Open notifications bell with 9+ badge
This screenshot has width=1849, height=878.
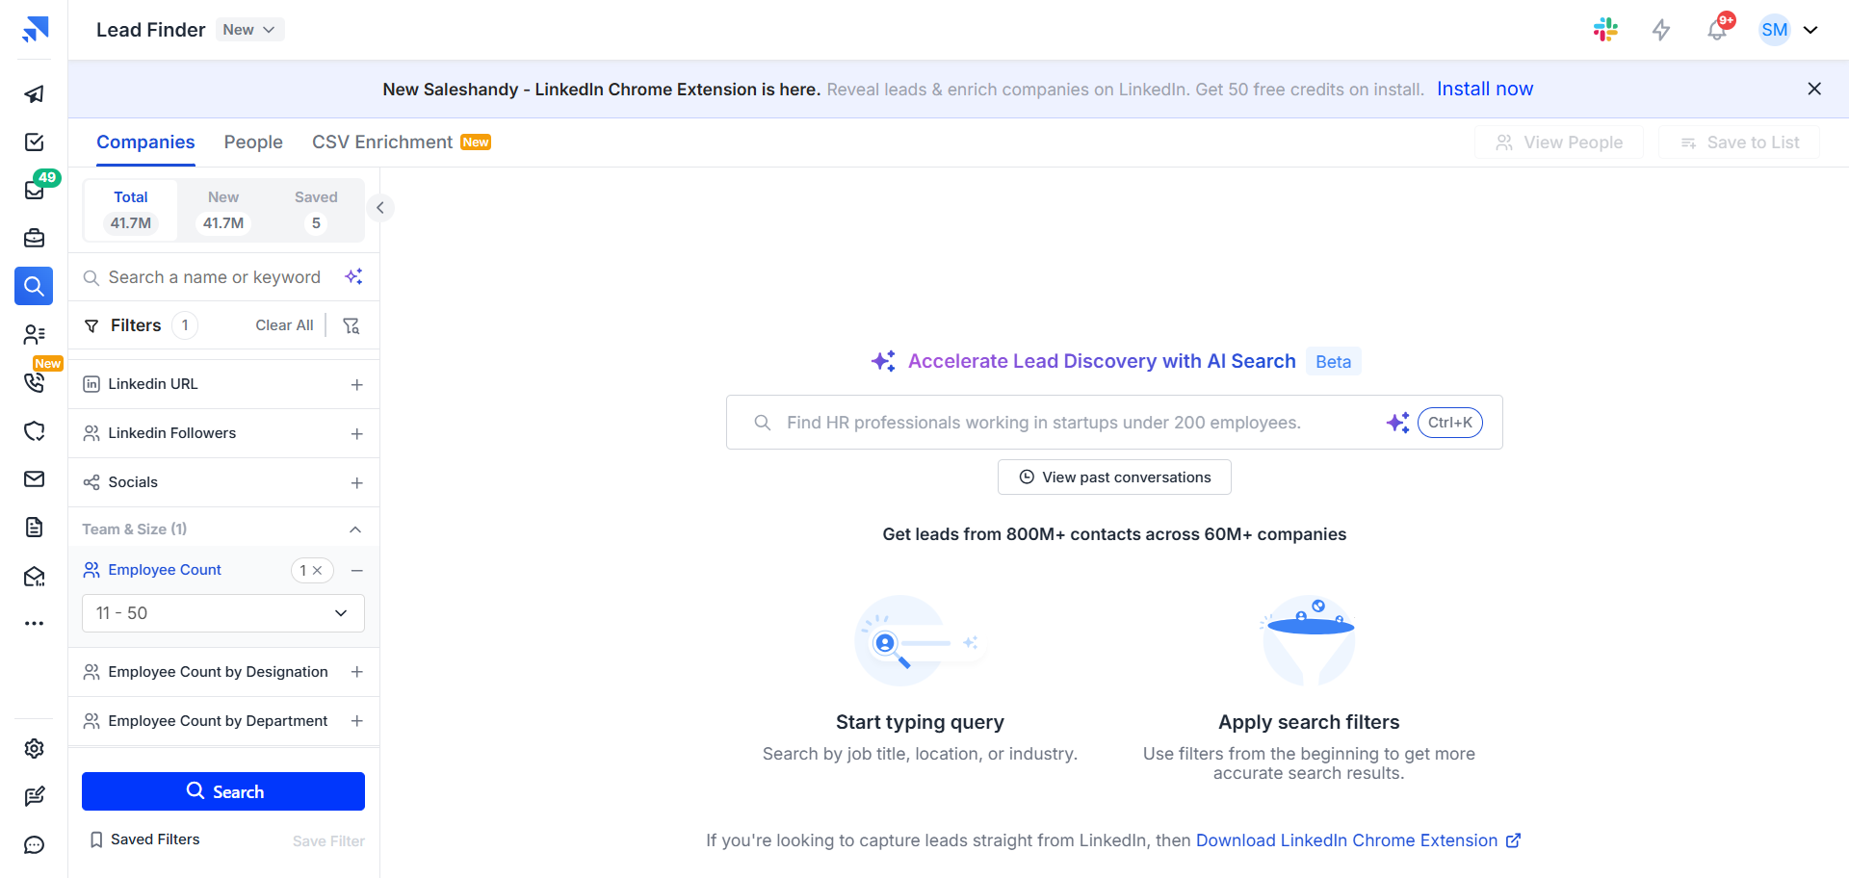pos(1717,30)
